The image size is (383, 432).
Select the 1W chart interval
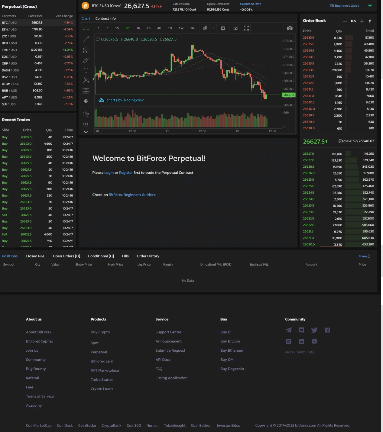181,28
